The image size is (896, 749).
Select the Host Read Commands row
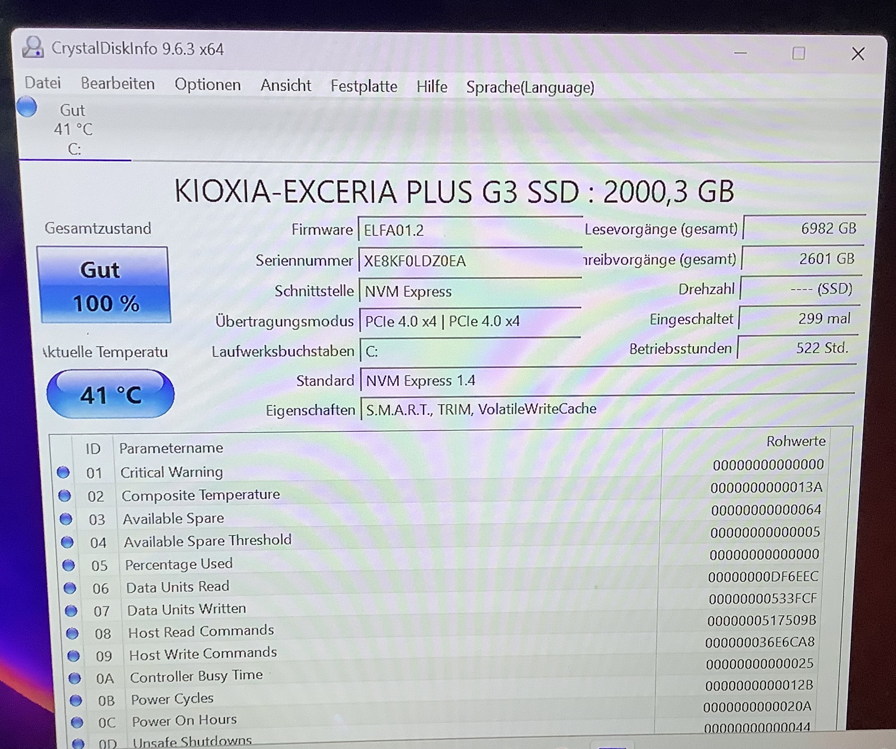click(x=201, y=631)
